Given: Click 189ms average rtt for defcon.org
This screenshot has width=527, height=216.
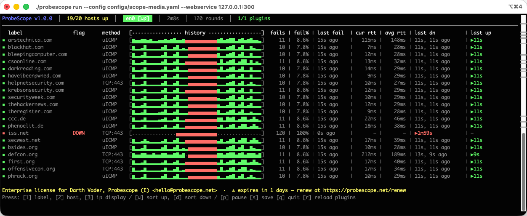Looking at the screenshot, I should pos(398,155).
